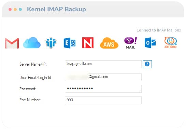Click inside the Password field
Image resolution: width=186 pixels, height=130 pixels.
(103, 89)
